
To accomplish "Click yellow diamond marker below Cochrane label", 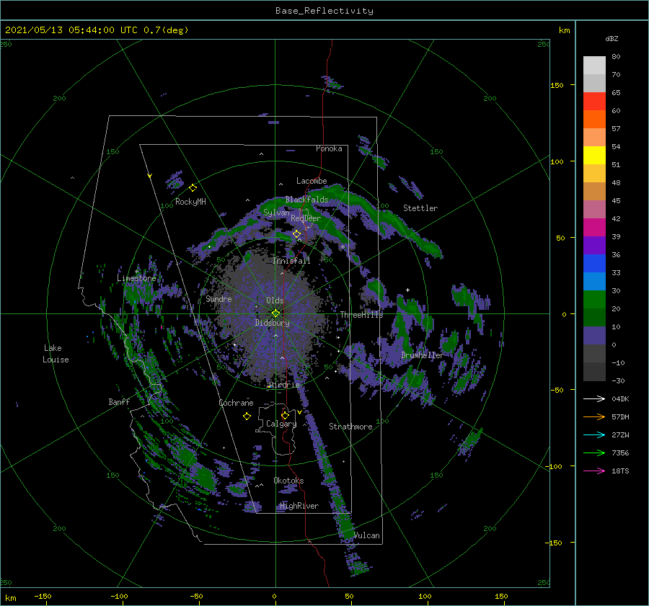I will point(247,416).
